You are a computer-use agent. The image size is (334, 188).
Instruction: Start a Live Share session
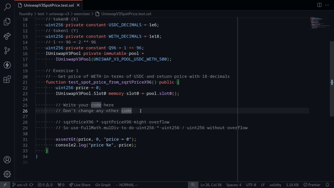(80, 185)
